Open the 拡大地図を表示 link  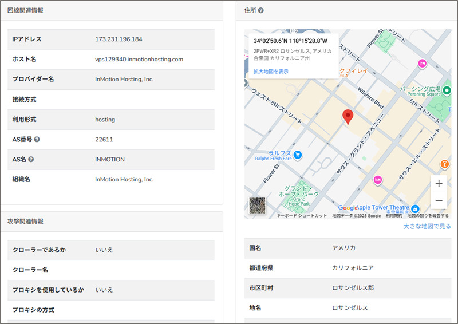click(271, 72)
